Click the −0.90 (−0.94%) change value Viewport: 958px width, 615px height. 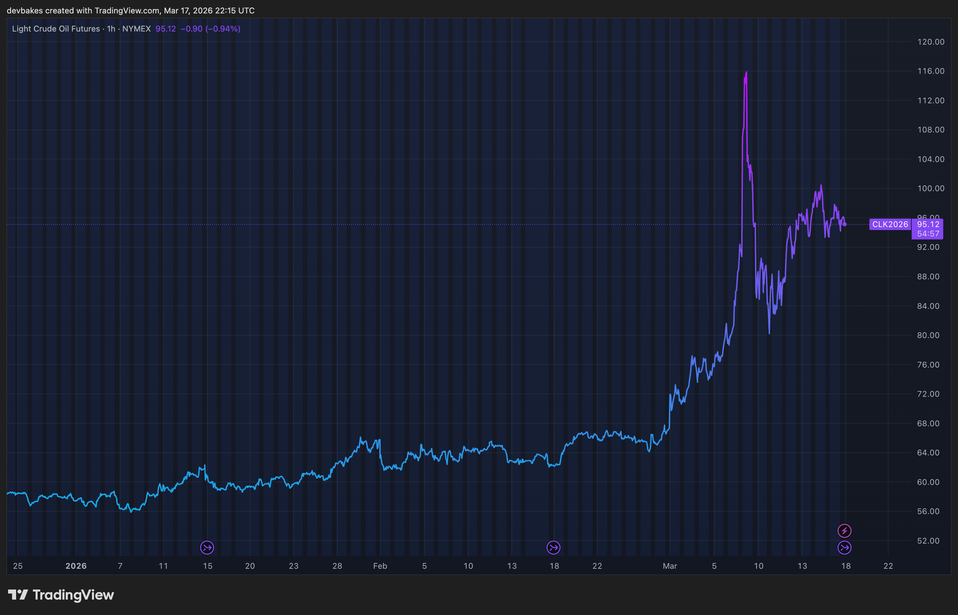(x=210, y=29)
